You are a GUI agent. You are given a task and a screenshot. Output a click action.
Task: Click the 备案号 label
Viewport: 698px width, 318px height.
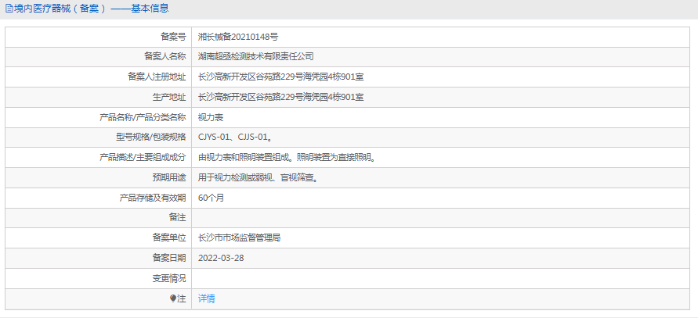[x=173, y=37]
